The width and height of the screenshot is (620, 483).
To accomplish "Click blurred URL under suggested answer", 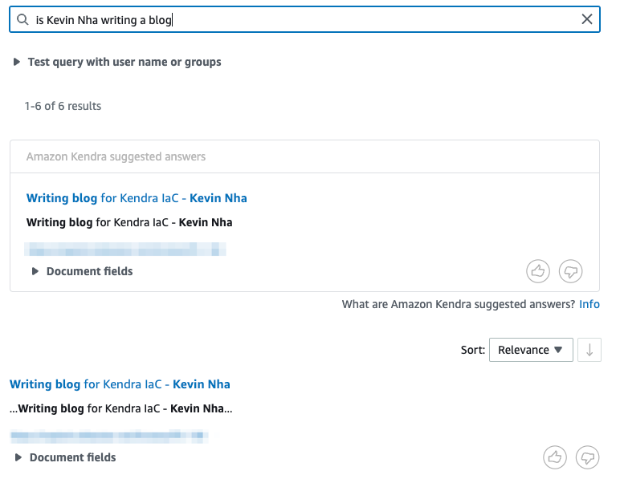I will coord(125,250).
